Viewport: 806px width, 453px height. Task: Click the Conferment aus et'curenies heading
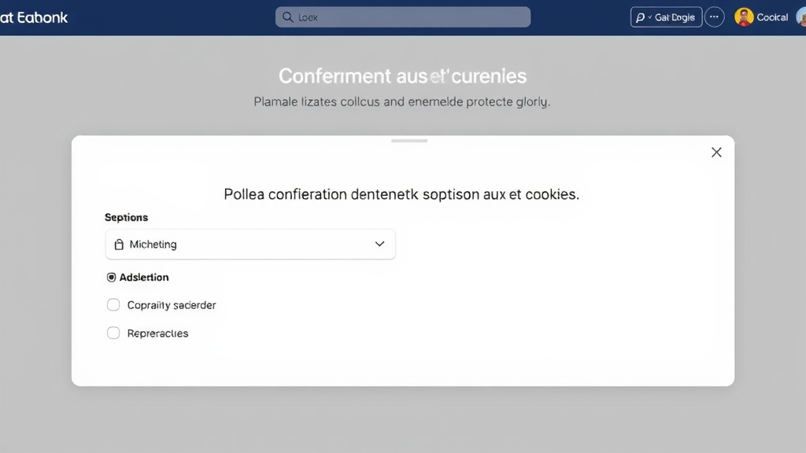[402, 75]
